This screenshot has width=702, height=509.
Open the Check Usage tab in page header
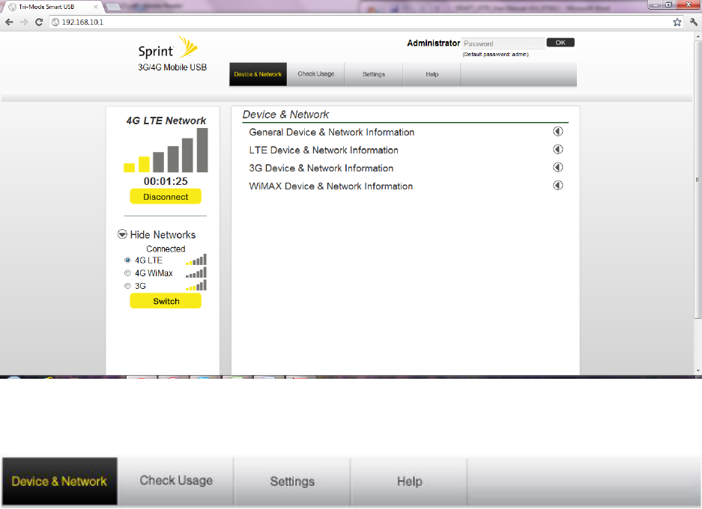coord(316,74)
